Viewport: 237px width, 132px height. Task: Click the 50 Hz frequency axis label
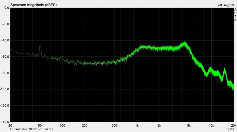(x=40, y=126)
